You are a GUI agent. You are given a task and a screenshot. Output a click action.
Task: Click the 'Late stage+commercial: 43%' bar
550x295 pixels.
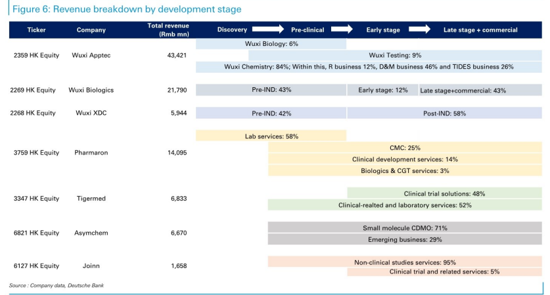pos(480,90)
